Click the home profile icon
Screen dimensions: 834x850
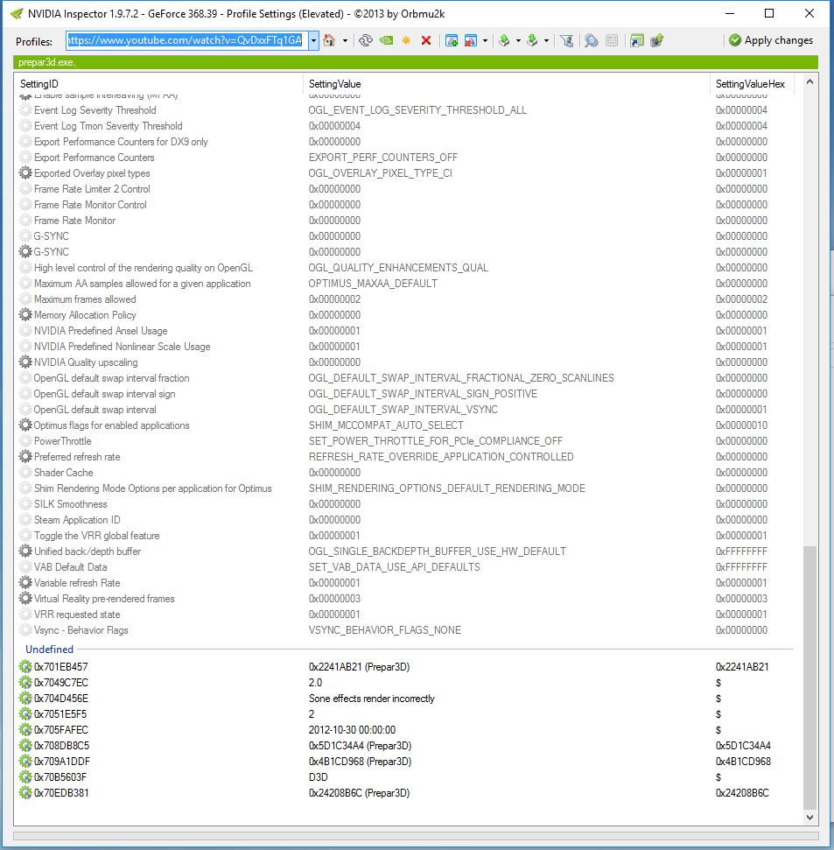click(329, 40)
